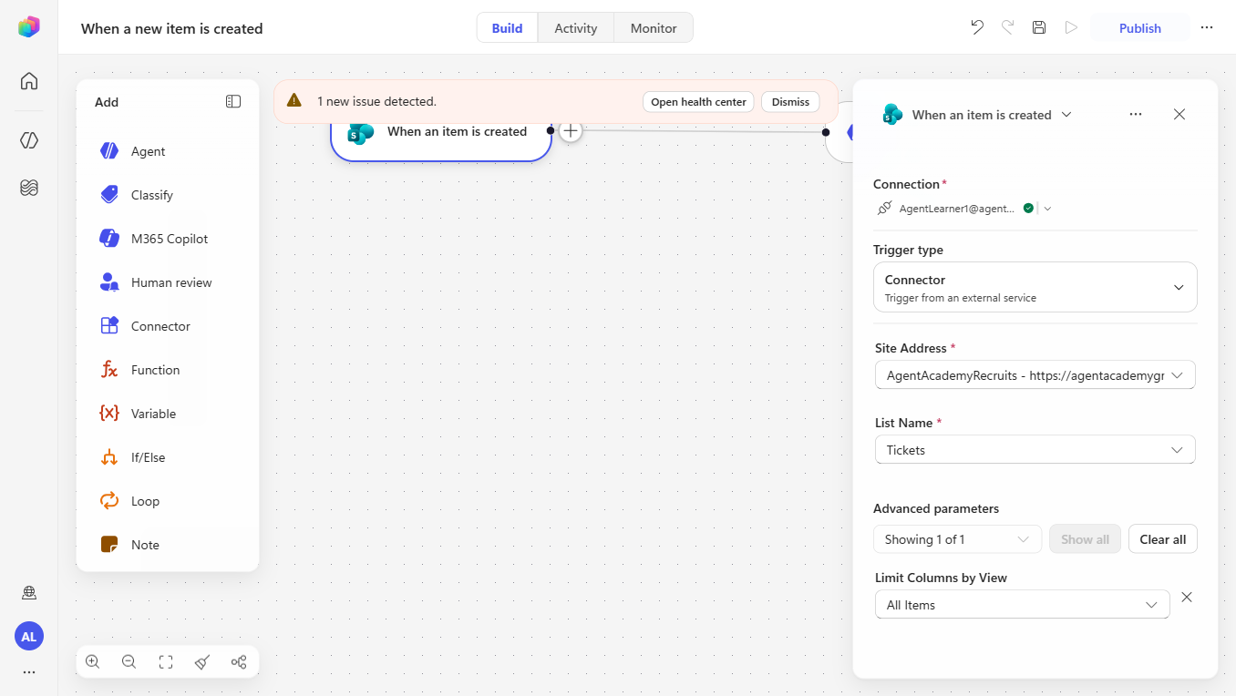Viewport: 1236px width, 696px height.
Task: Switch to the Activity tab
Action: click(576, 27)
